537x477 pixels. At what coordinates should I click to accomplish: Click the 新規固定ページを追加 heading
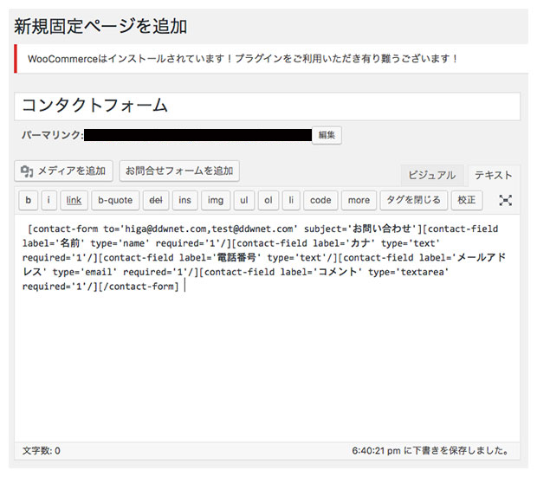tap(100, 26)
